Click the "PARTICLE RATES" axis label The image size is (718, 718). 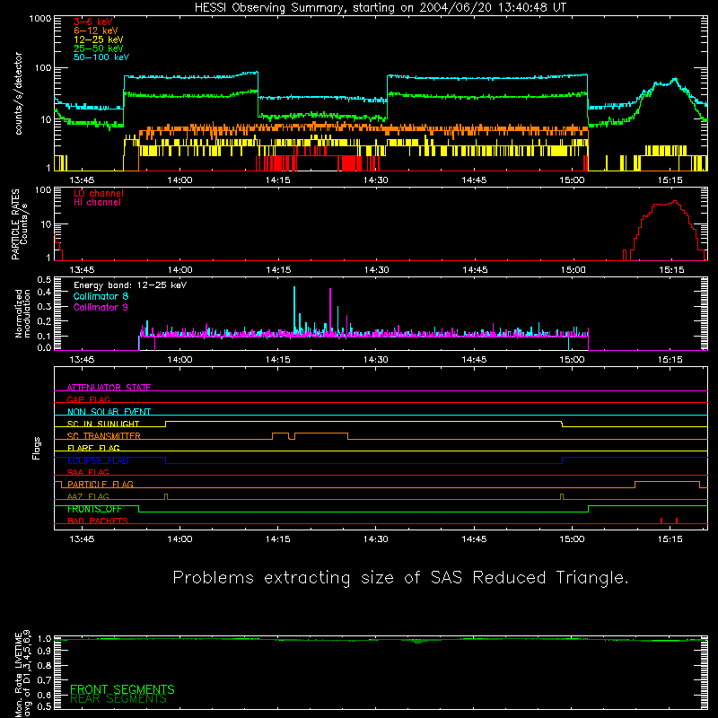(15, 224)
